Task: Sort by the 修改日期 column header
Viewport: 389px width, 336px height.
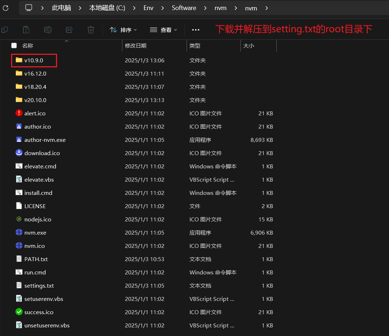Action: [136, 45]
